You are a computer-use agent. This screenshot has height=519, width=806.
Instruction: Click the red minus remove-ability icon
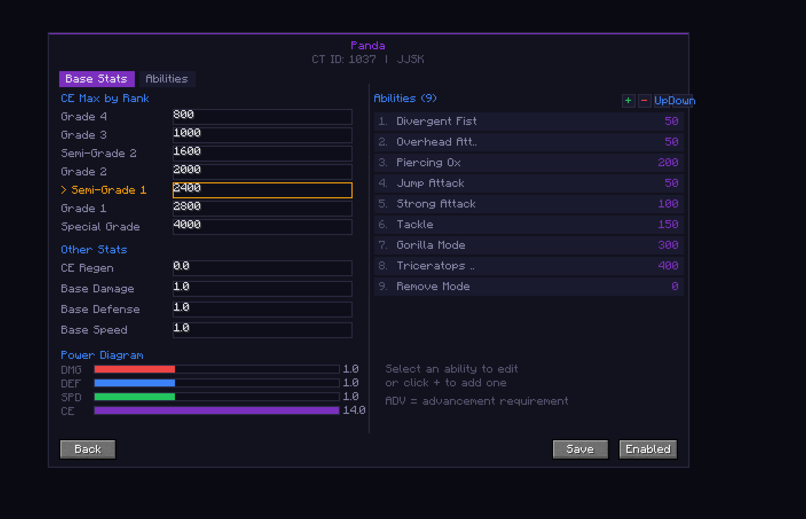pos(644,101)
